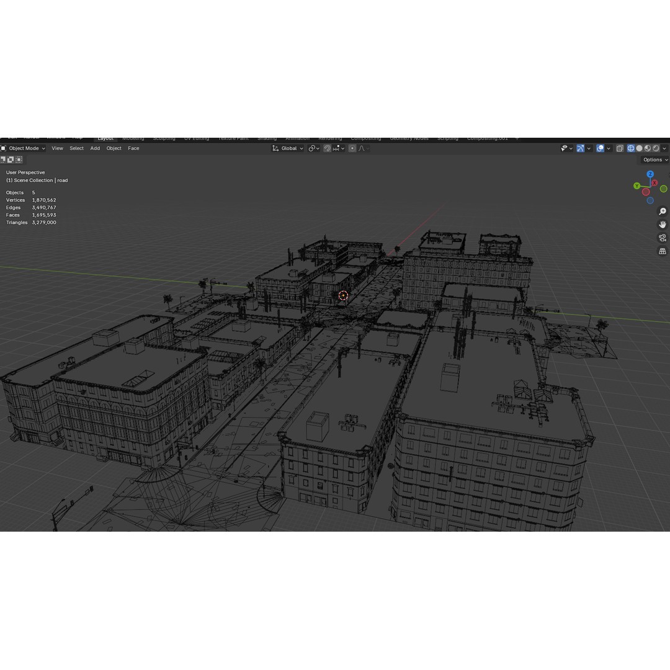Open the Select menu in the header
The image size is (670, 670).
tap(76, 148)
